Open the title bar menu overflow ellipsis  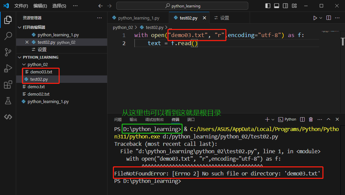75,6
